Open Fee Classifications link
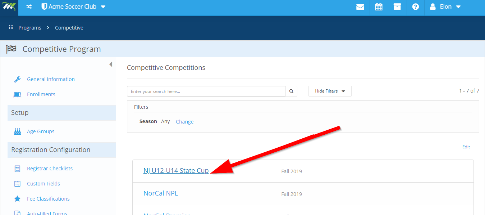The height and width of the screenshot is (215, 485). [48, 199]
